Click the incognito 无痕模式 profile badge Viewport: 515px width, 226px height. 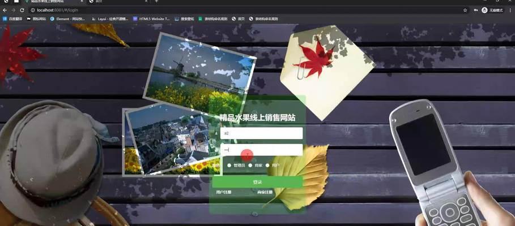point(492,11)
